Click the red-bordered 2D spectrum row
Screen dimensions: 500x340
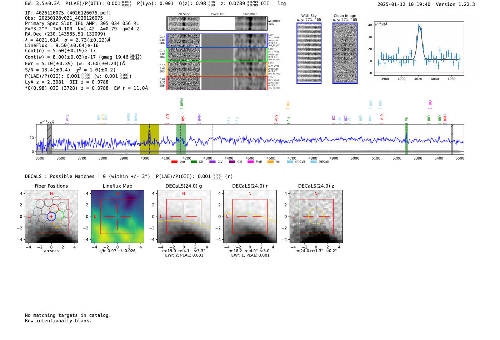click(x=217, y=83)
